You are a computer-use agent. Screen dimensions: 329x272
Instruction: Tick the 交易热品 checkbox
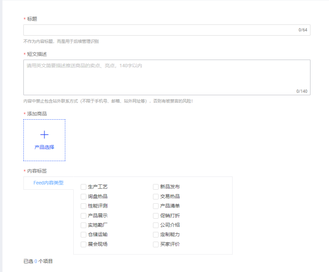point(156,196)
